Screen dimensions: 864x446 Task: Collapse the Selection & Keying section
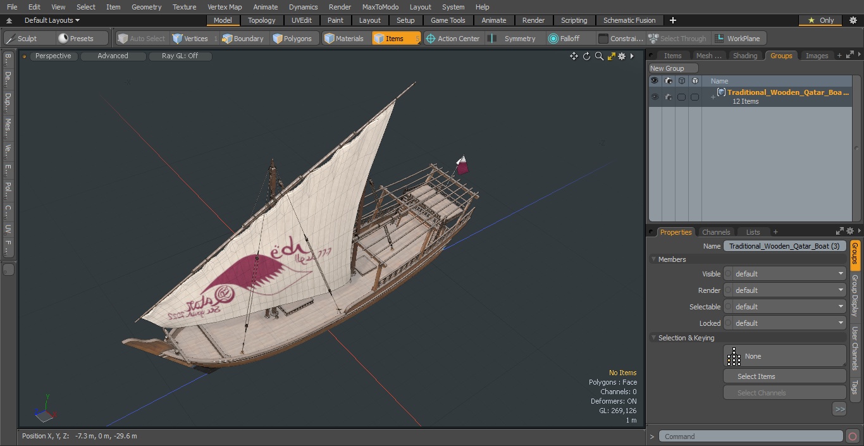pyautogui.click(x=653, y=338)
